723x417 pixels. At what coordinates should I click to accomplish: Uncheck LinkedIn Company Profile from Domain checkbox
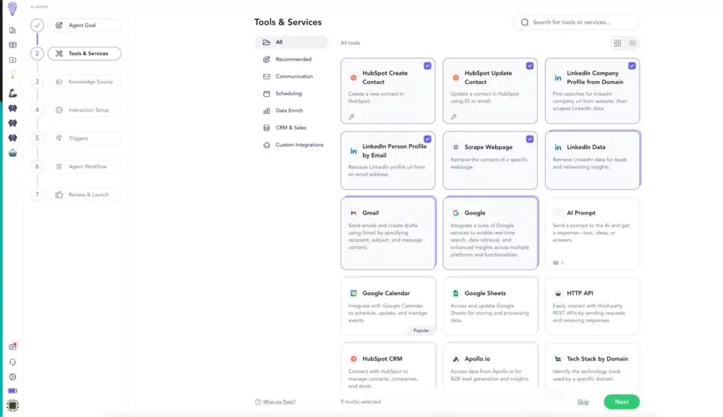pyautogui.click(x=632, y=66)
